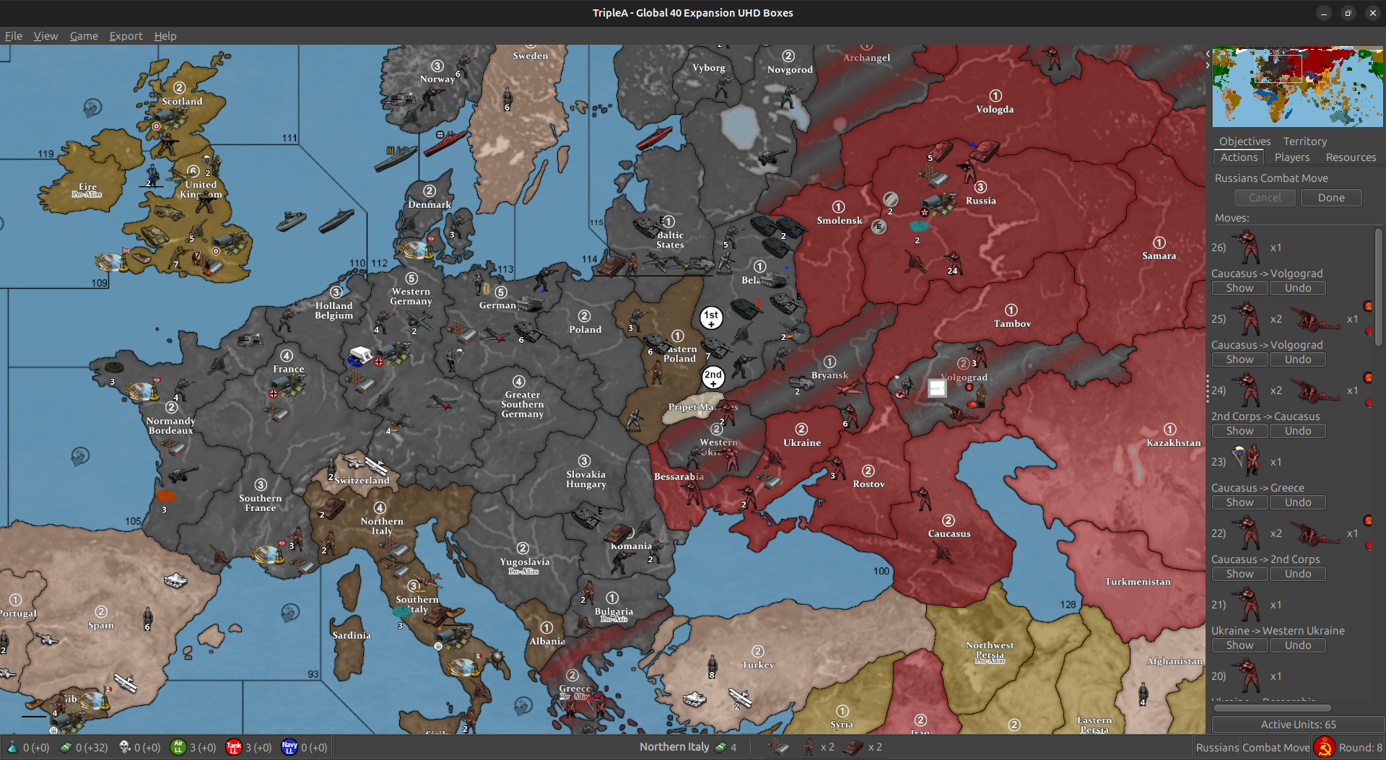Click the Russians flag icon near Round: 8
Viewport: 1386px width, 760px height.
point(1323,747)
